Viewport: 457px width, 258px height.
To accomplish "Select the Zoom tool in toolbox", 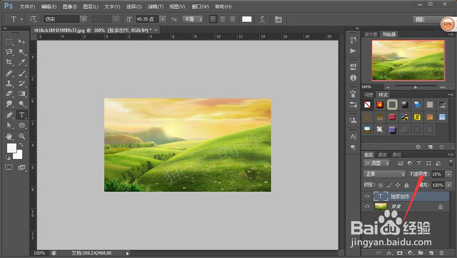I will tap(22, 136).
